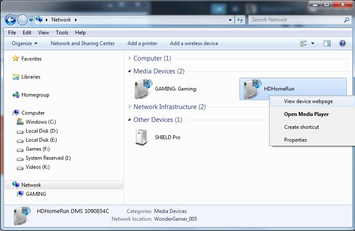Toggle the preview pane icon

click(x=327, y=43)
